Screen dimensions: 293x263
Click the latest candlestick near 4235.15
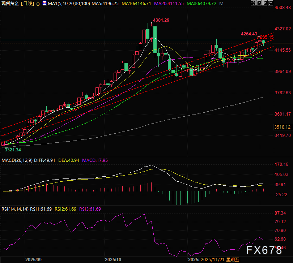tap(263, 42)
